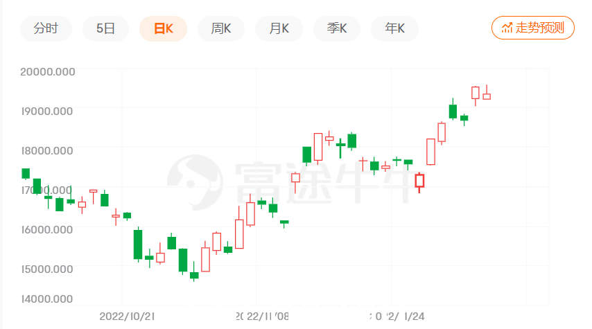
Task: Click the 2022/11/08 date axis label
Action: tap(262, 316)
